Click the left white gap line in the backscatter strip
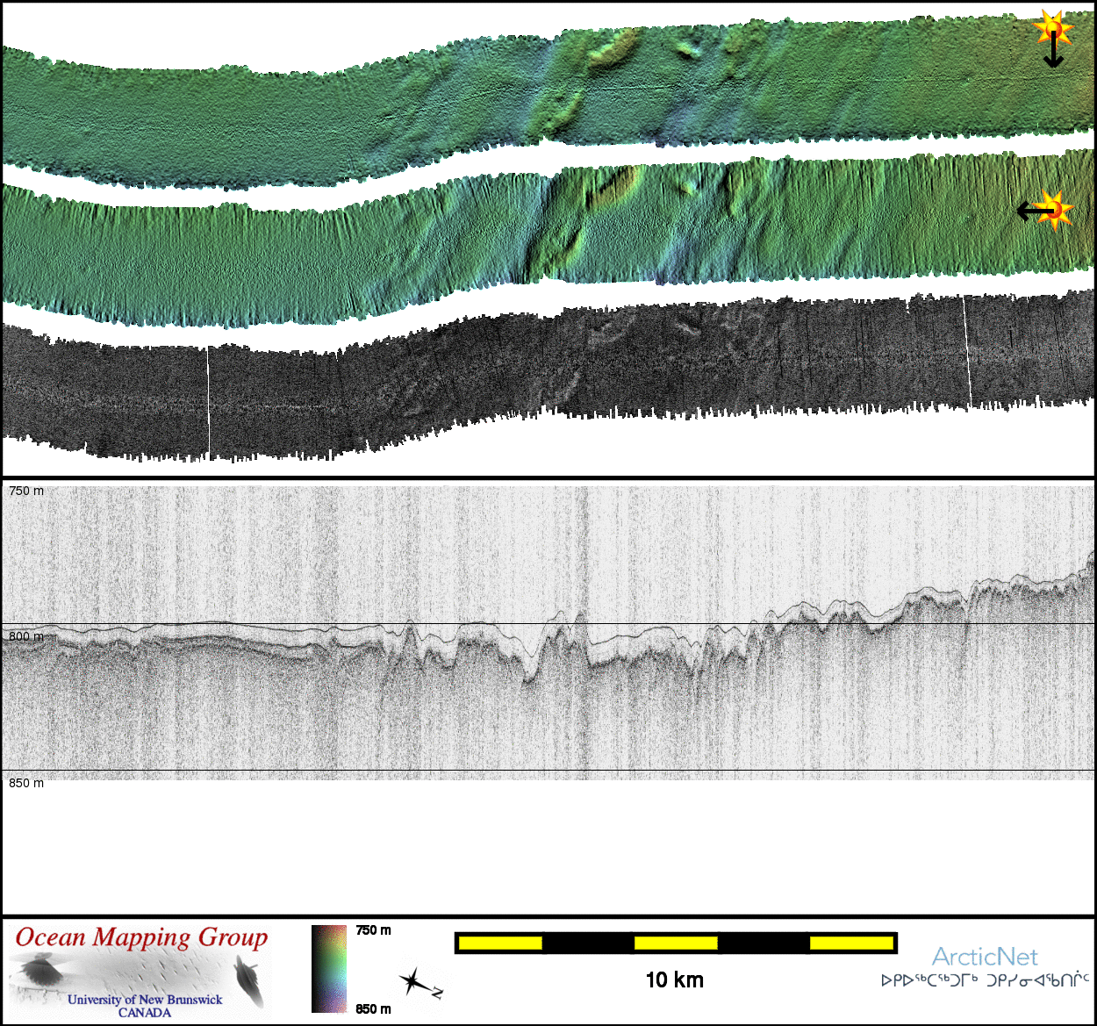Screen dimensions: 1097x1026 (209, 402)
